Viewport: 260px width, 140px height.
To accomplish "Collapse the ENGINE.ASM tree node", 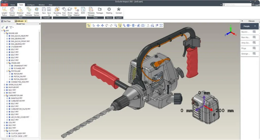I will pos(5,33).
